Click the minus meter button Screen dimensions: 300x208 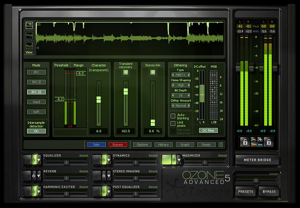(x=254, y=140)
